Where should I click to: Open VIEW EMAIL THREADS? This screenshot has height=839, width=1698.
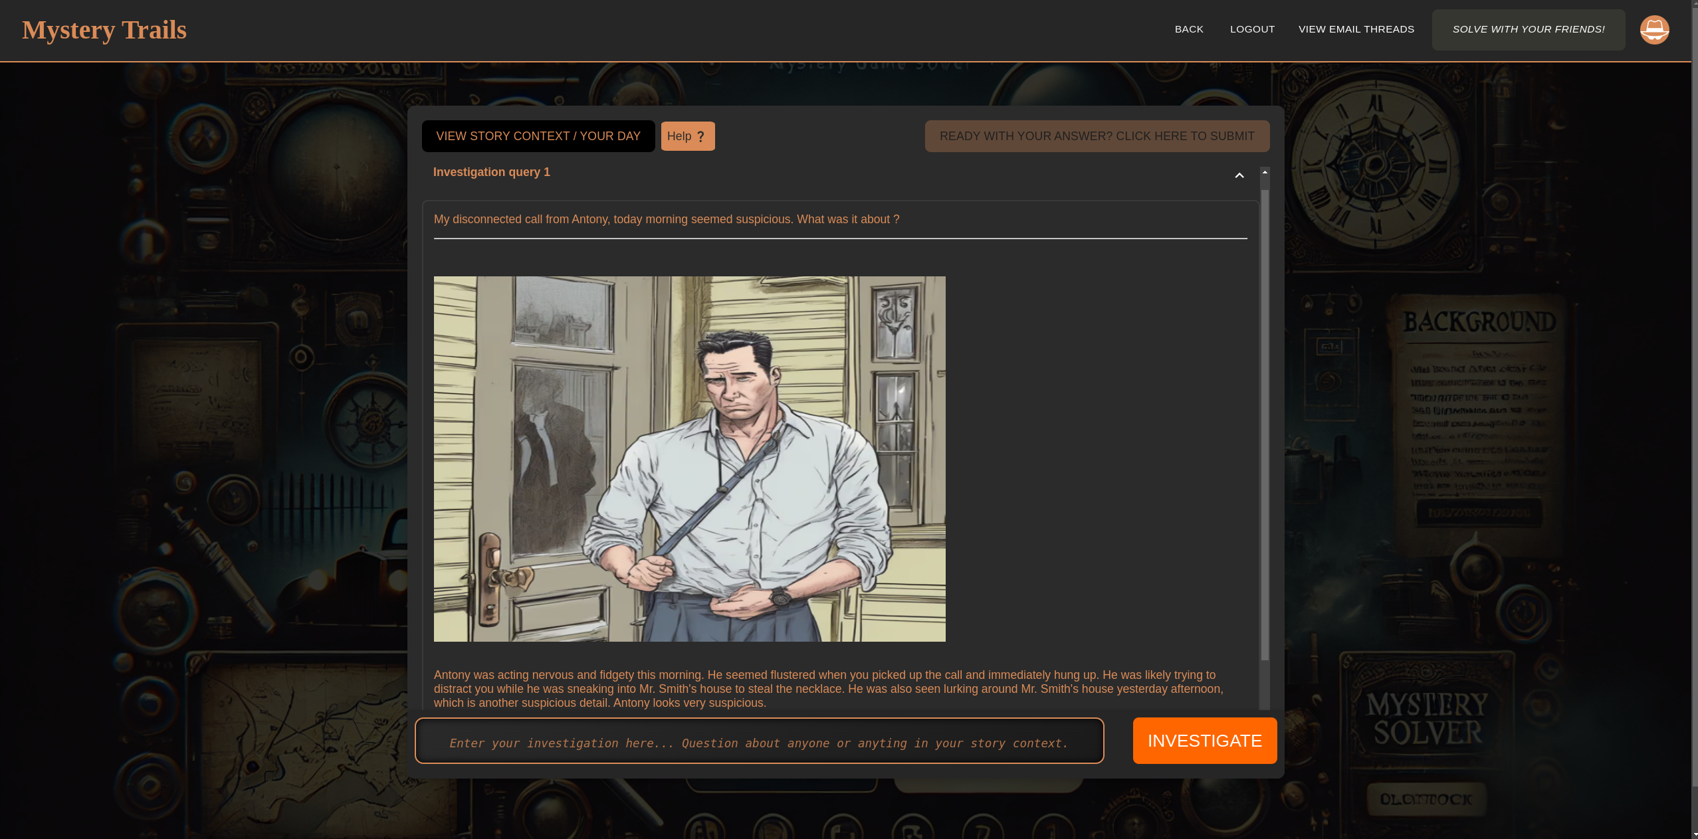pos(1356,29)
